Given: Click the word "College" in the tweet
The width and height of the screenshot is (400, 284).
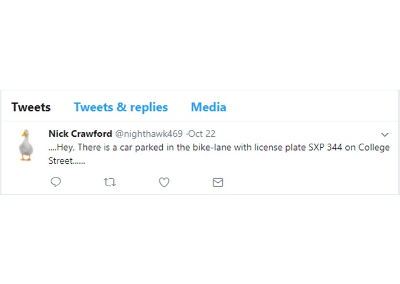Looking at the screenshot, I should 374,148.
